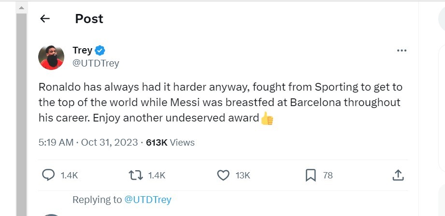Click the back arrow next to Post

45,19
